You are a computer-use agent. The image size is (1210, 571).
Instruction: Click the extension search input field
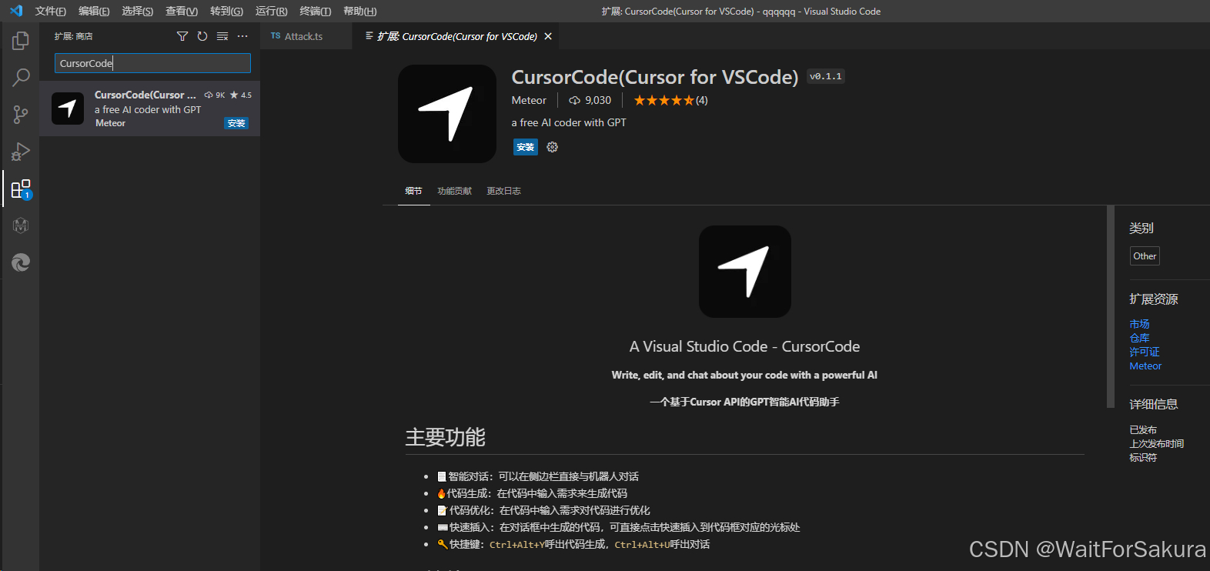(152, 63)
